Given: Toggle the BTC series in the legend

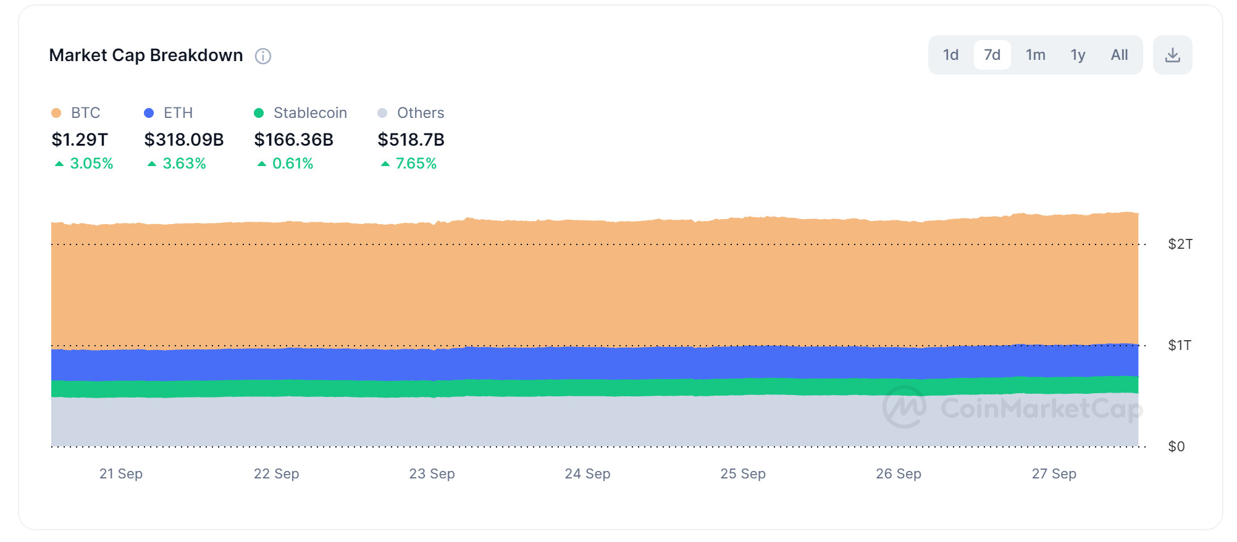Looking at the screenshot, I should [76, 113].
